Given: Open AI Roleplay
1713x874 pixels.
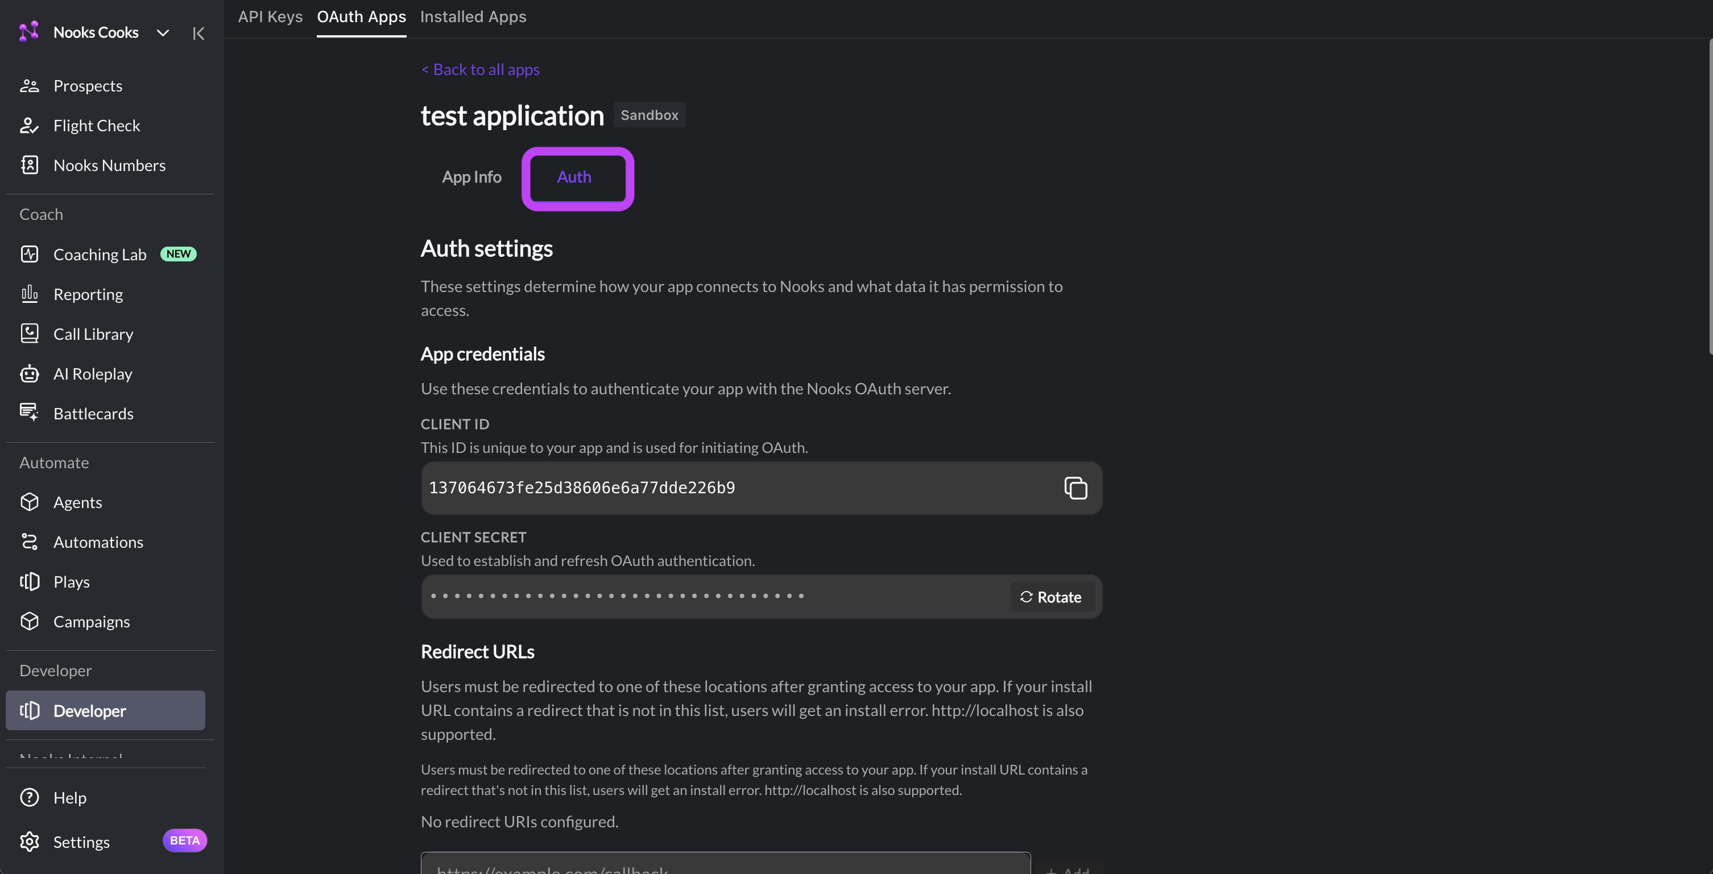Looking at the screenshot, I should [x=93, y=373].
